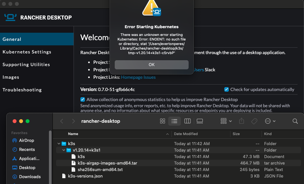Click the Version 0.7.0-51-gfb66c4c text
Screen dimensions: 304x184
tap(108, 89)
